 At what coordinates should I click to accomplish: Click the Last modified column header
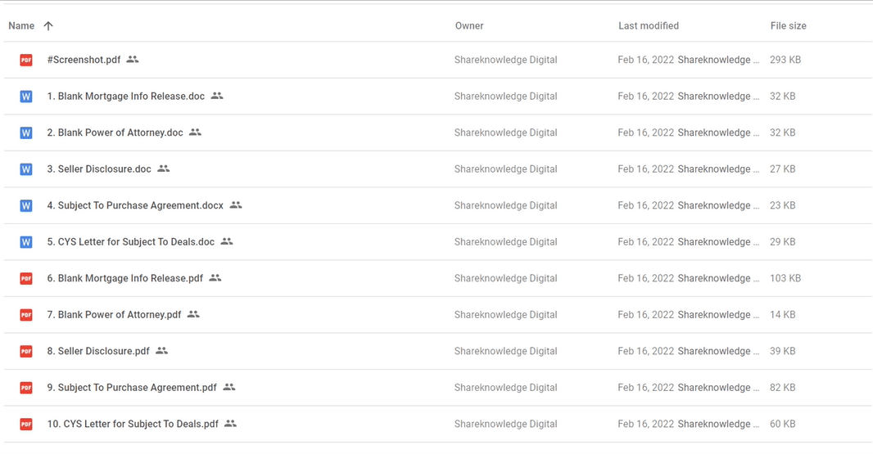649,25
